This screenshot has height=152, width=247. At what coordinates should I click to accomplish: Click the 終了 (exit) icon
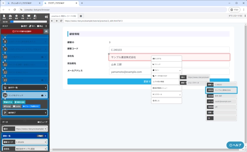[36, 16]
